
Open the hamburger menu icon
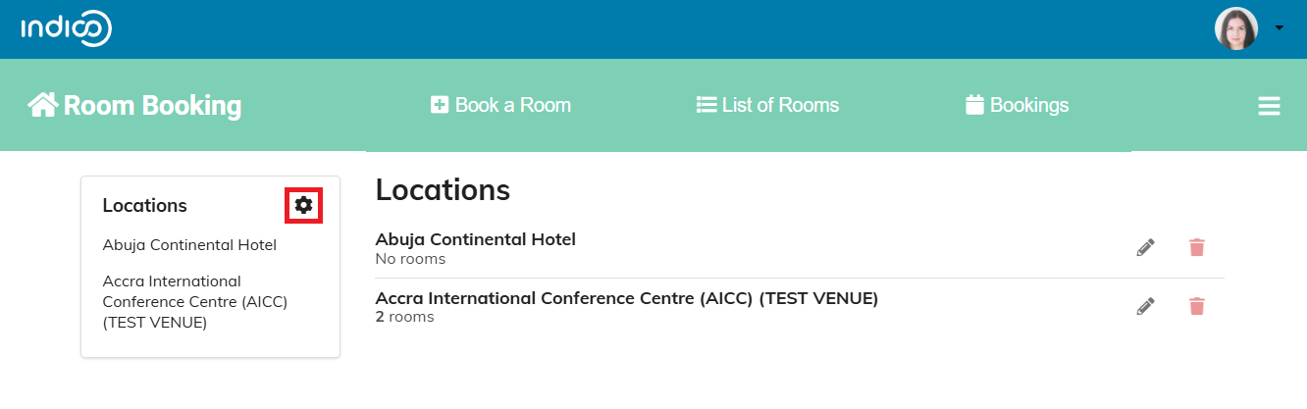pyautogui.click(x=1270, y=106)
